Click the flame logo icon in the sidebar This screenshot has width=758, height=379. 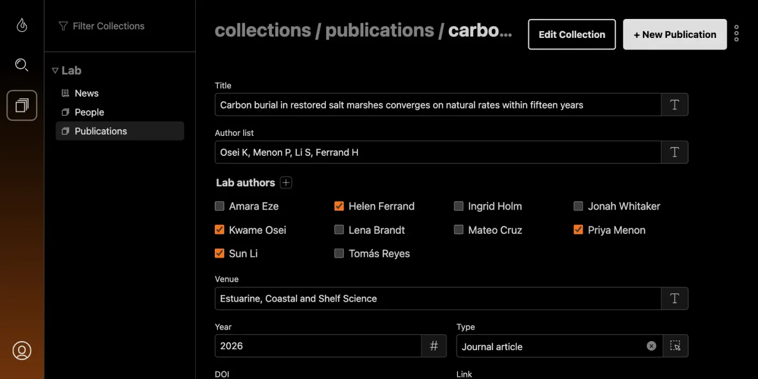coord(22,25)
